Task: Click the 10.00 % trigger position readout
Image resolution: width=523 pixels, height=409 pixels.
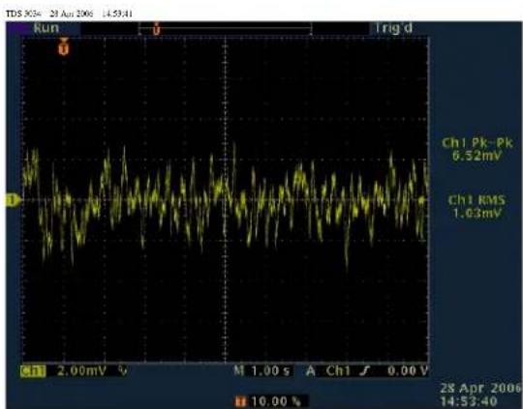Action: pyautogui.click(x=276, y=401)
